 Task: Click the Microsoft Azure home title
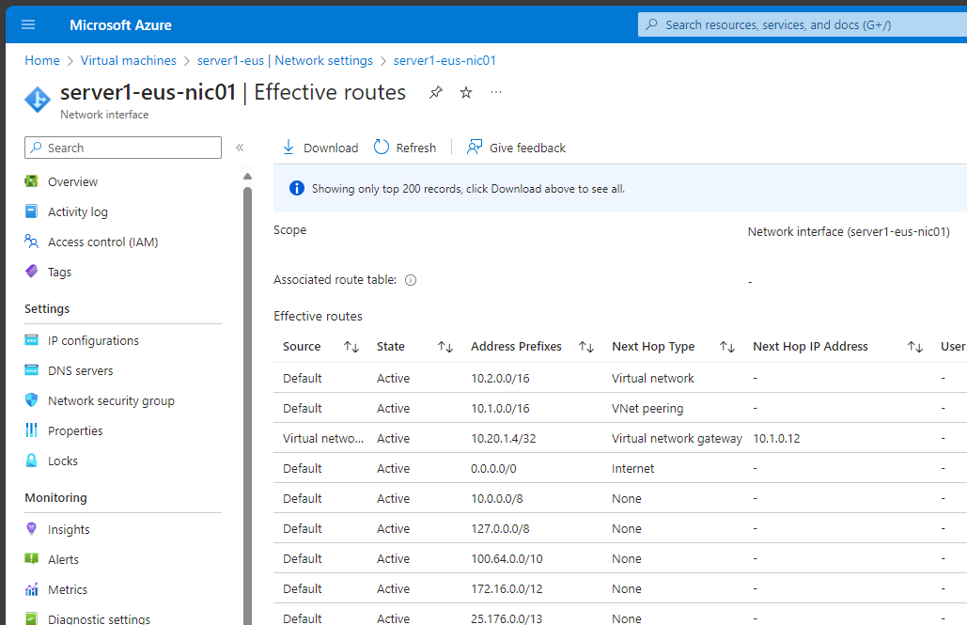(120, 25)
